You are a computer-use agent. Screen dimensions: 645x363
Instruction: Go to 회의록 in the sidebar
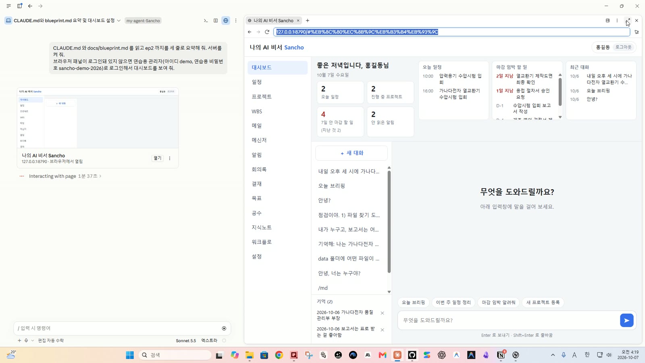(277, 169)
